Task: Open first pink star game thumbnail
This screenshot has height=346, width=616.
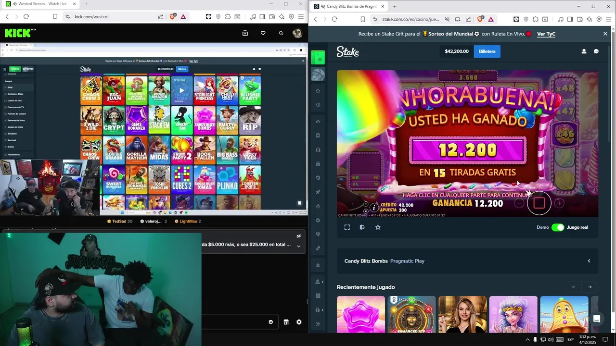Action: tap(361, 314)
